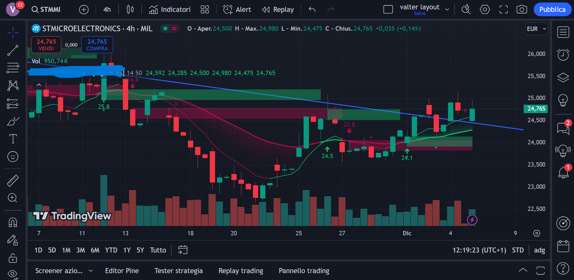The image size is (574, 280).
Task: Undo the last chart action
Action: coord(312,9)
